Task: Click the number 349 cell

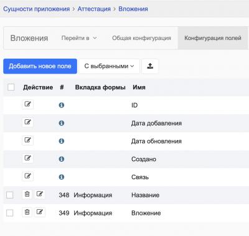Action: (x=64, y=213)
